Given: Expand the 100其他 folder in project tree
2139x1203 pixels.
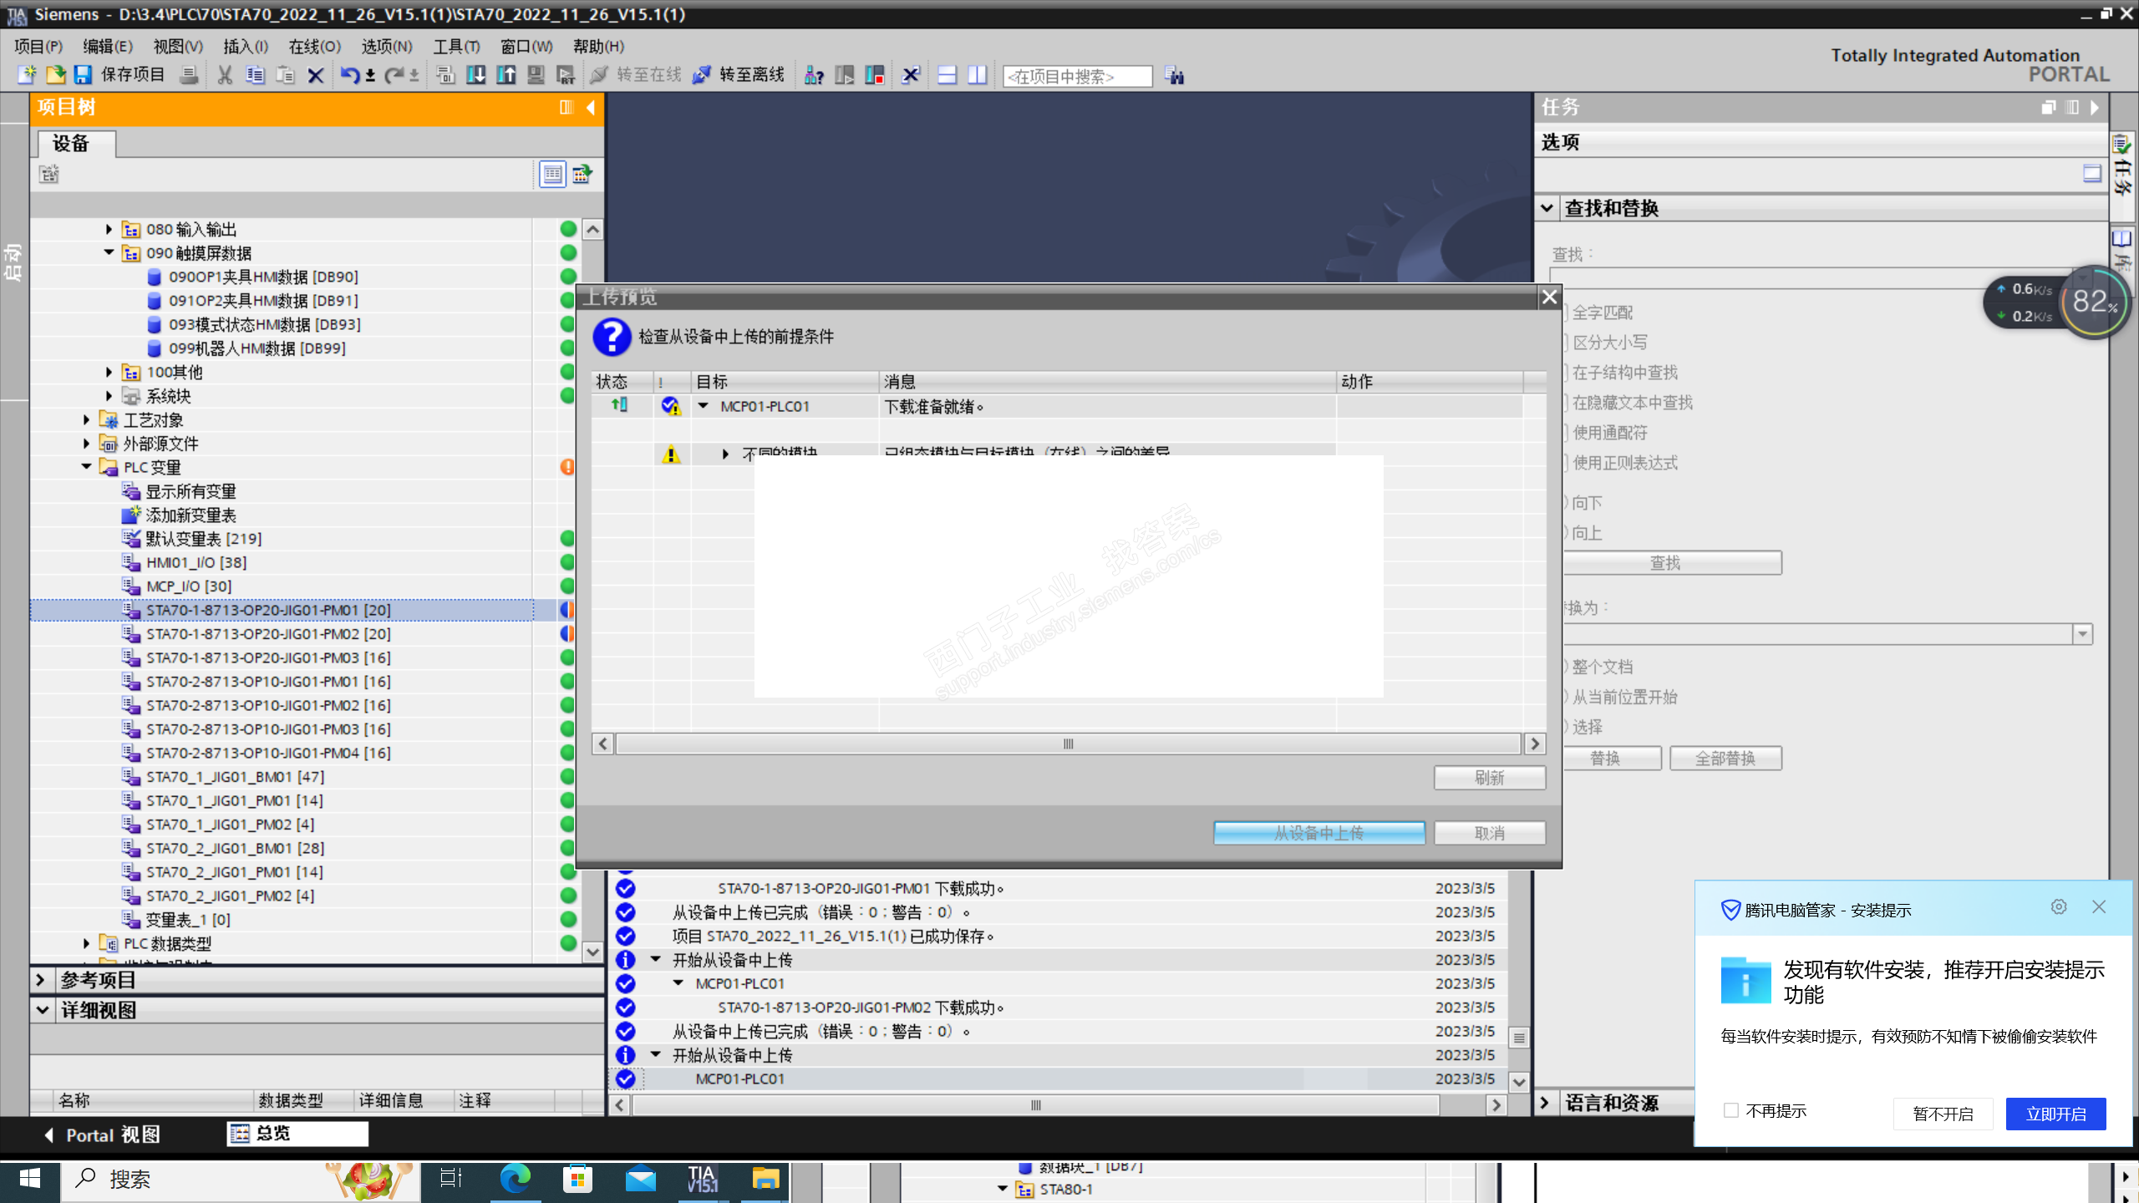Looking at the screenshot, I should coord(109,372).
